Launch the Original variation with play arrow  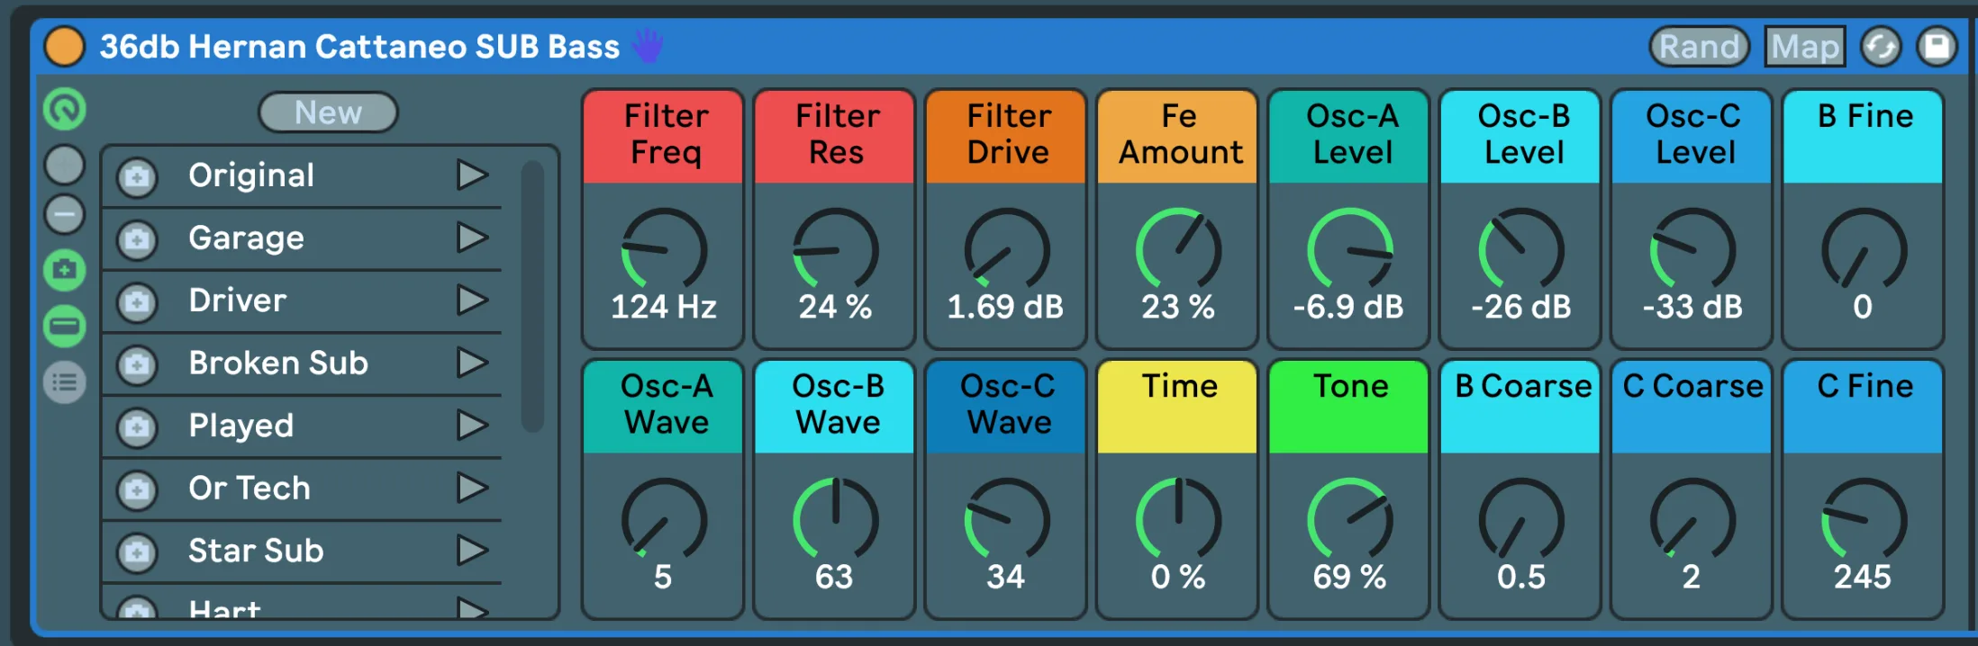coord(472,175)
